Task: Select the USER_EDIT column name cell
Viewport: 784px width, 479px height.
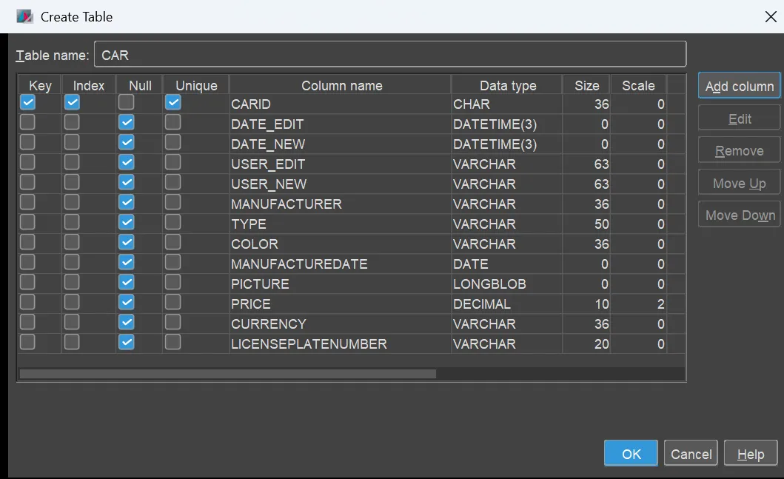Action: coord(340,164)
